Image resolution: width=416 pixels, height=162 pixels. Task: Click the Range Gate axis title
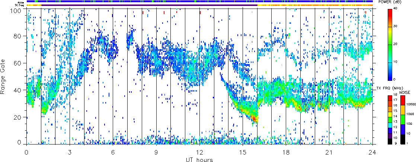tap(4, 77)
